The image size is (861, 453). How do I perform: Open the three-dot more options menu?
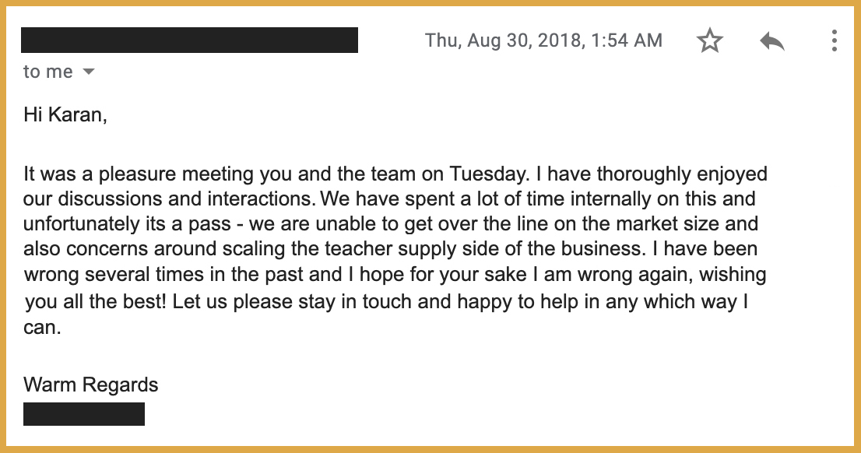834,40
